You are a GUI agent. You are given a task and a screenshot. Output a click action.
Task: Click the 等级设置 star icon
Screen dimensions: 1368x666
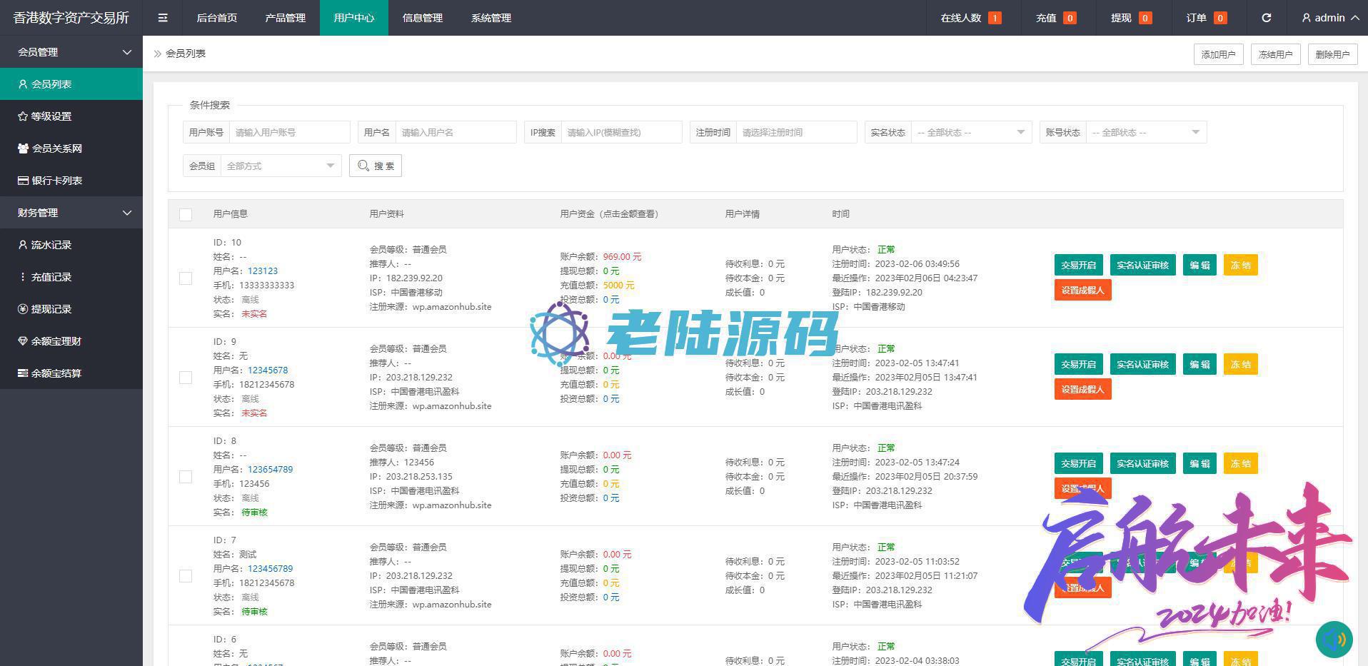pyautogui.click(x=23, y=116)
